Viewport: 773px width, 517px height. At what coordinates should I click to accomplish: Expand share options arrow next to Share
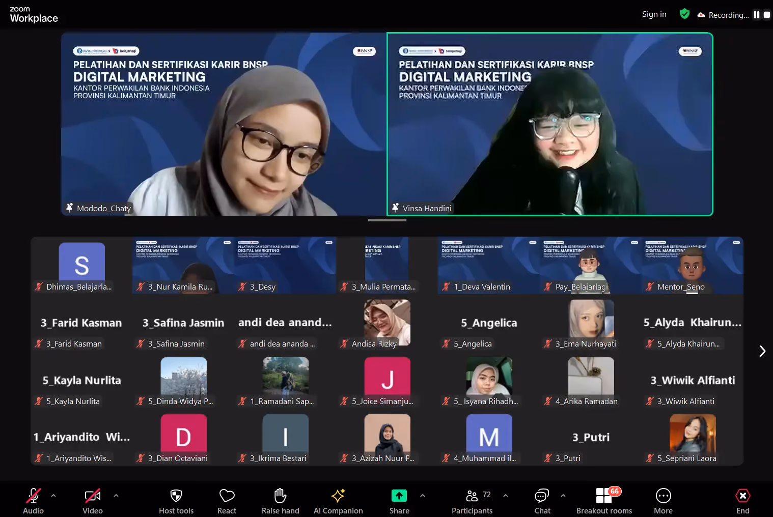(423, 495)
